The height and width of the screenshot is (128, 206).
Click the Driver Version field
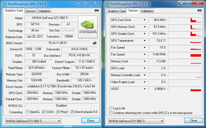tap(61, 86)
